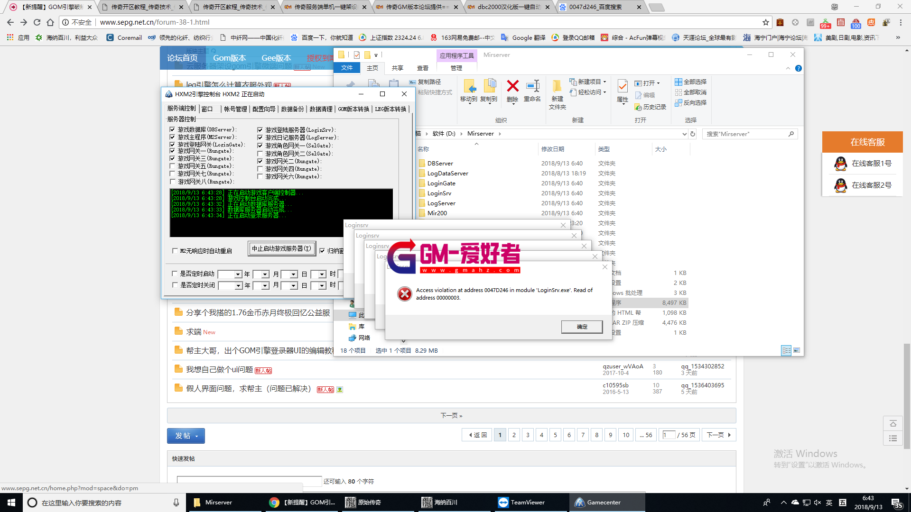Click 确定 button in error dialog
911x512 pixels.
click(x=582, y=326)
